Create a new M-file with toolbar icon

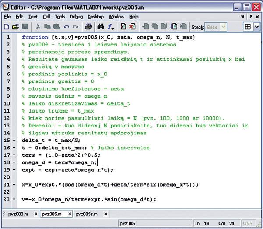7,27
